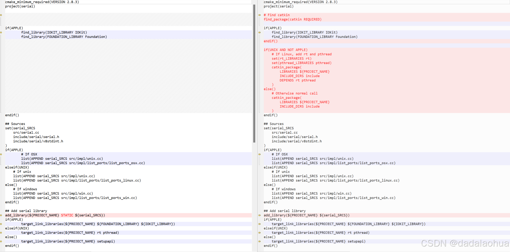The image size is (510, 252).
Task: Click 'cmake_minimum_required(VERSION 2.8.3)' in the right pane
Action: 300,2
